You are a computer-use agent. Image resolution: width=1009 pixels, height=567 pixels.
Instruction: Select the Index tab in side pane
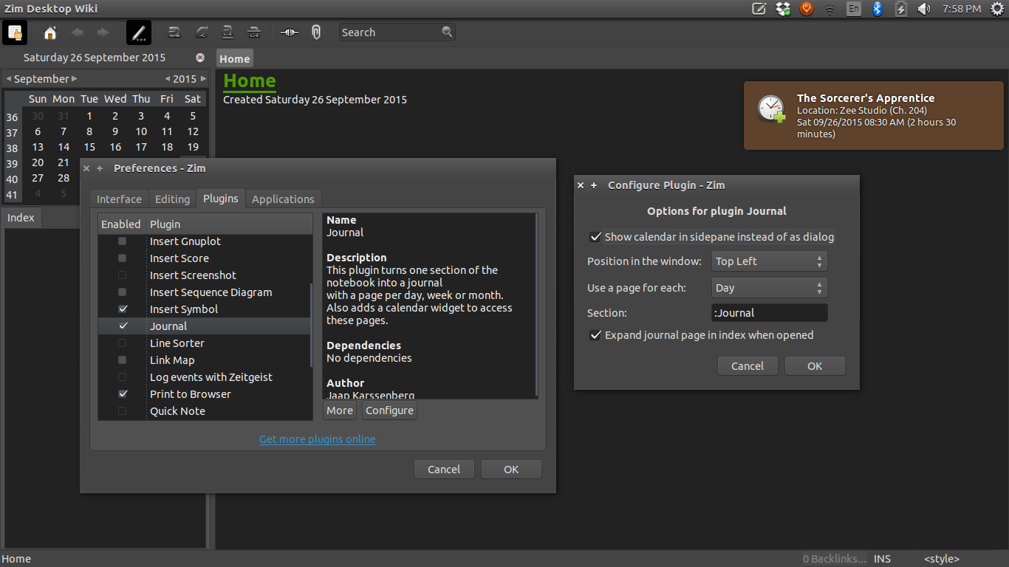pyautogui.click(x=21, y=218)
